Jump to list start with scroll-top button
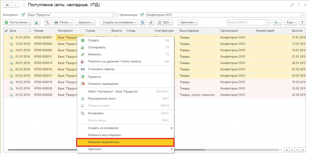Screen dimensions: 310x154 coord(286,150)
